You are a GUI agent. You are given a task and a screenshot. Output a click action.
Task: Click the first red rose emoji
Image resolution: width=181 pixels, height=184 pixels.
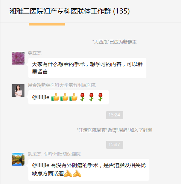tap(82, 97)
